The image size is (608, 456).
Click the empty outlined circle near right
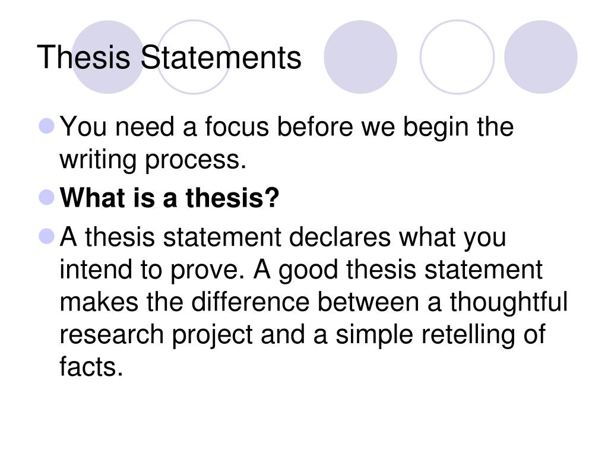pyautogui.click(x=457, y=57)
